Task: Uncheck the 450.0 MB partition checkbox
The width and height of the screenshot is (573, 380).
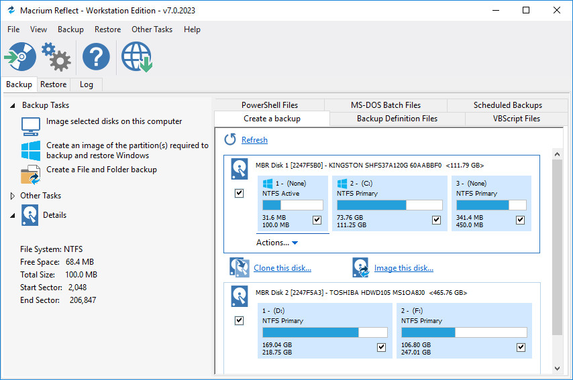Action: (521, 220)
